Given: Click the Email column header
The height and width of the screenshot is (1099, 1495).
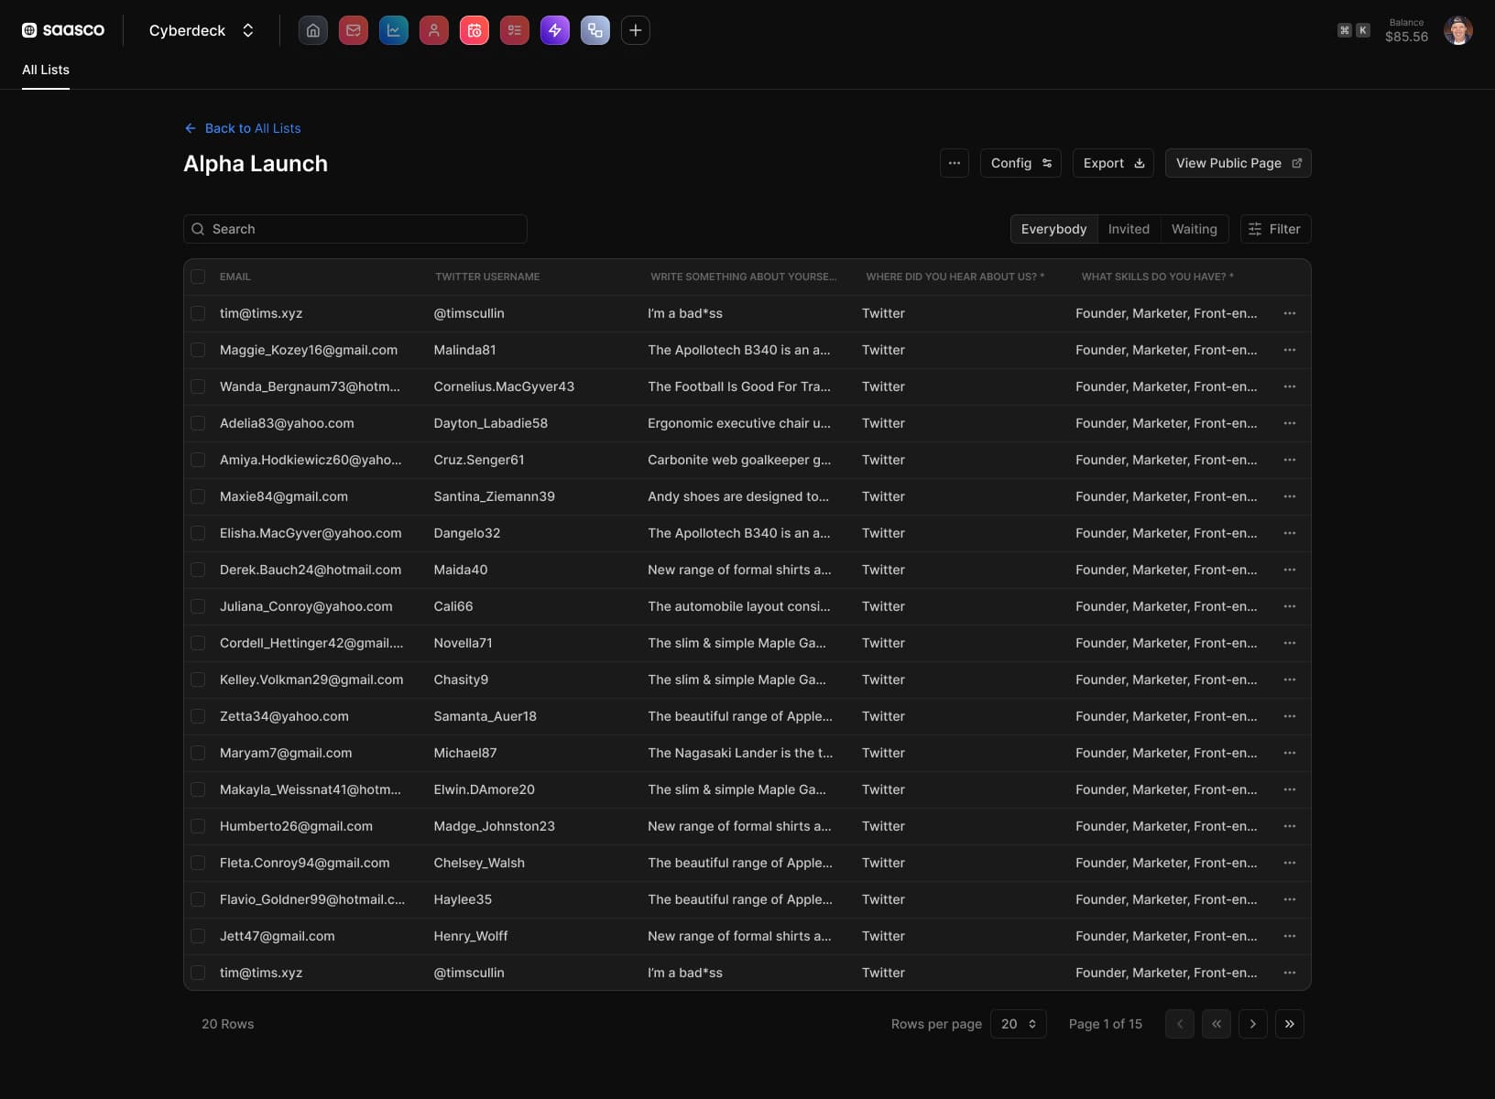Looking at the screenshot, I should (x=235, y=277).
